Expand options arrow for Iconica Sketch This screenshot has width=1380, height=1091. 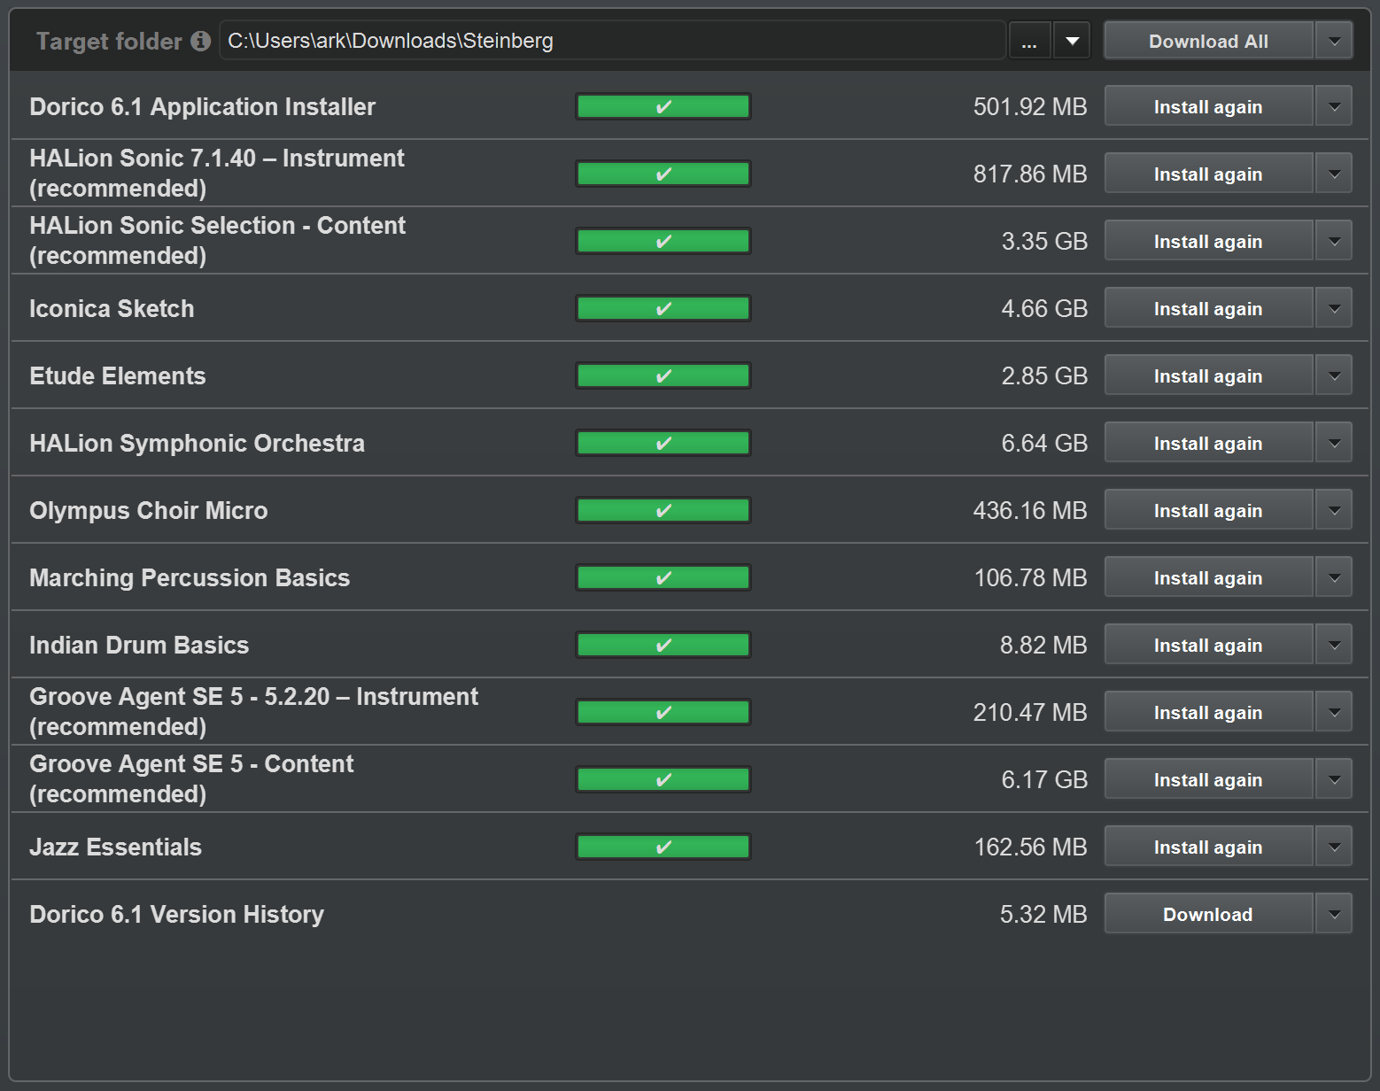(x=1334, y=308)
